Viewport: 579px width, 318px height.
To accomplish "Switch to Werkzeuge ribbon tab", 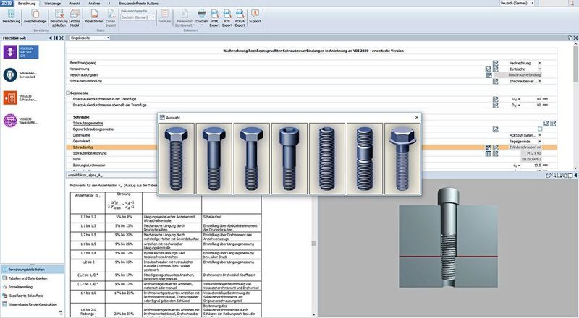I will [x=52, y=4].
